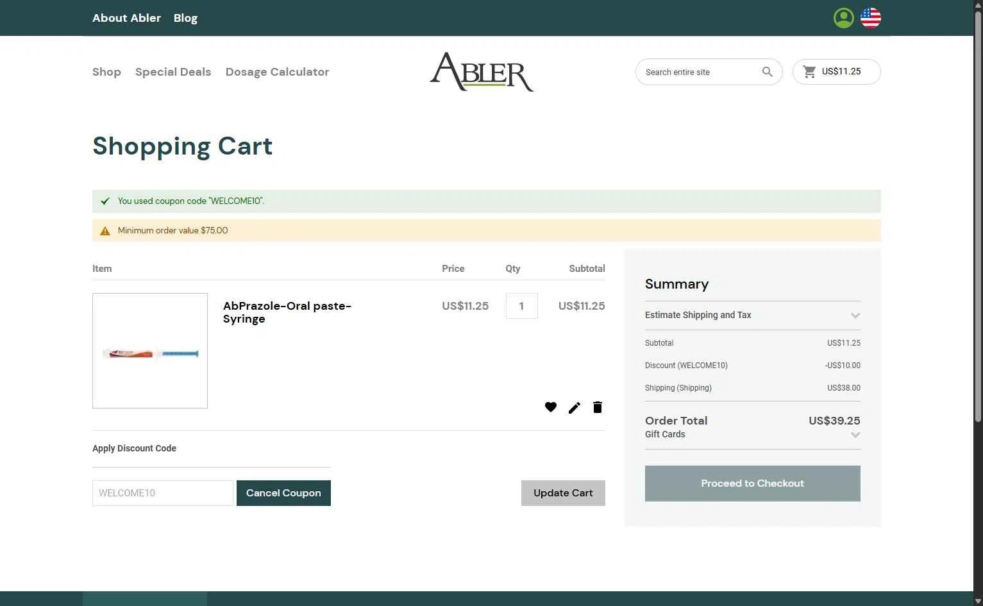This screenshot has height=606, width=983.
Task: Click the Order Total US$39.25 value
Action: [834, 421]
